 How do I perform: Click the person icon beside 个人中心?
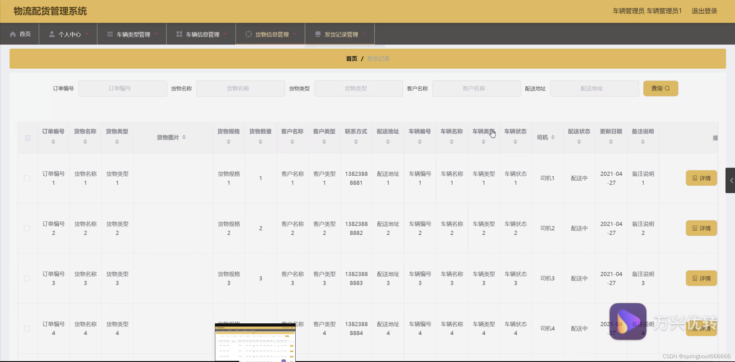(52, 34)
